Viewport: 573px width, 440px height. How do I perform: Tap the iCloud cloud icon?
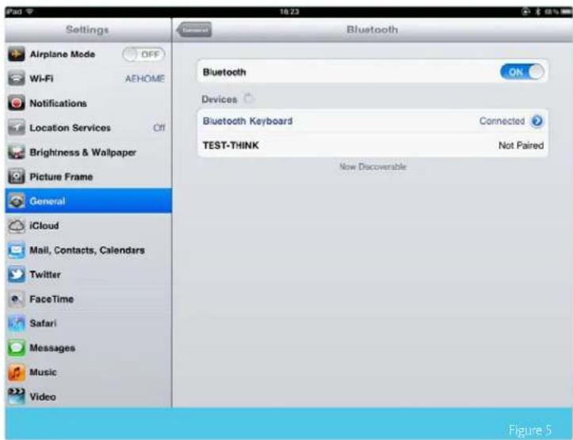click(x=17, y=226)
